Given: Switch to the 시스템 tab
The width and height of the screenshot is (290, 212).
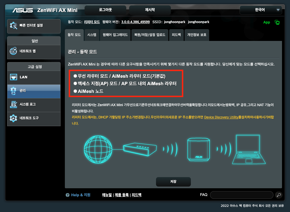Looking at the screenshot, I should (92, 35).
